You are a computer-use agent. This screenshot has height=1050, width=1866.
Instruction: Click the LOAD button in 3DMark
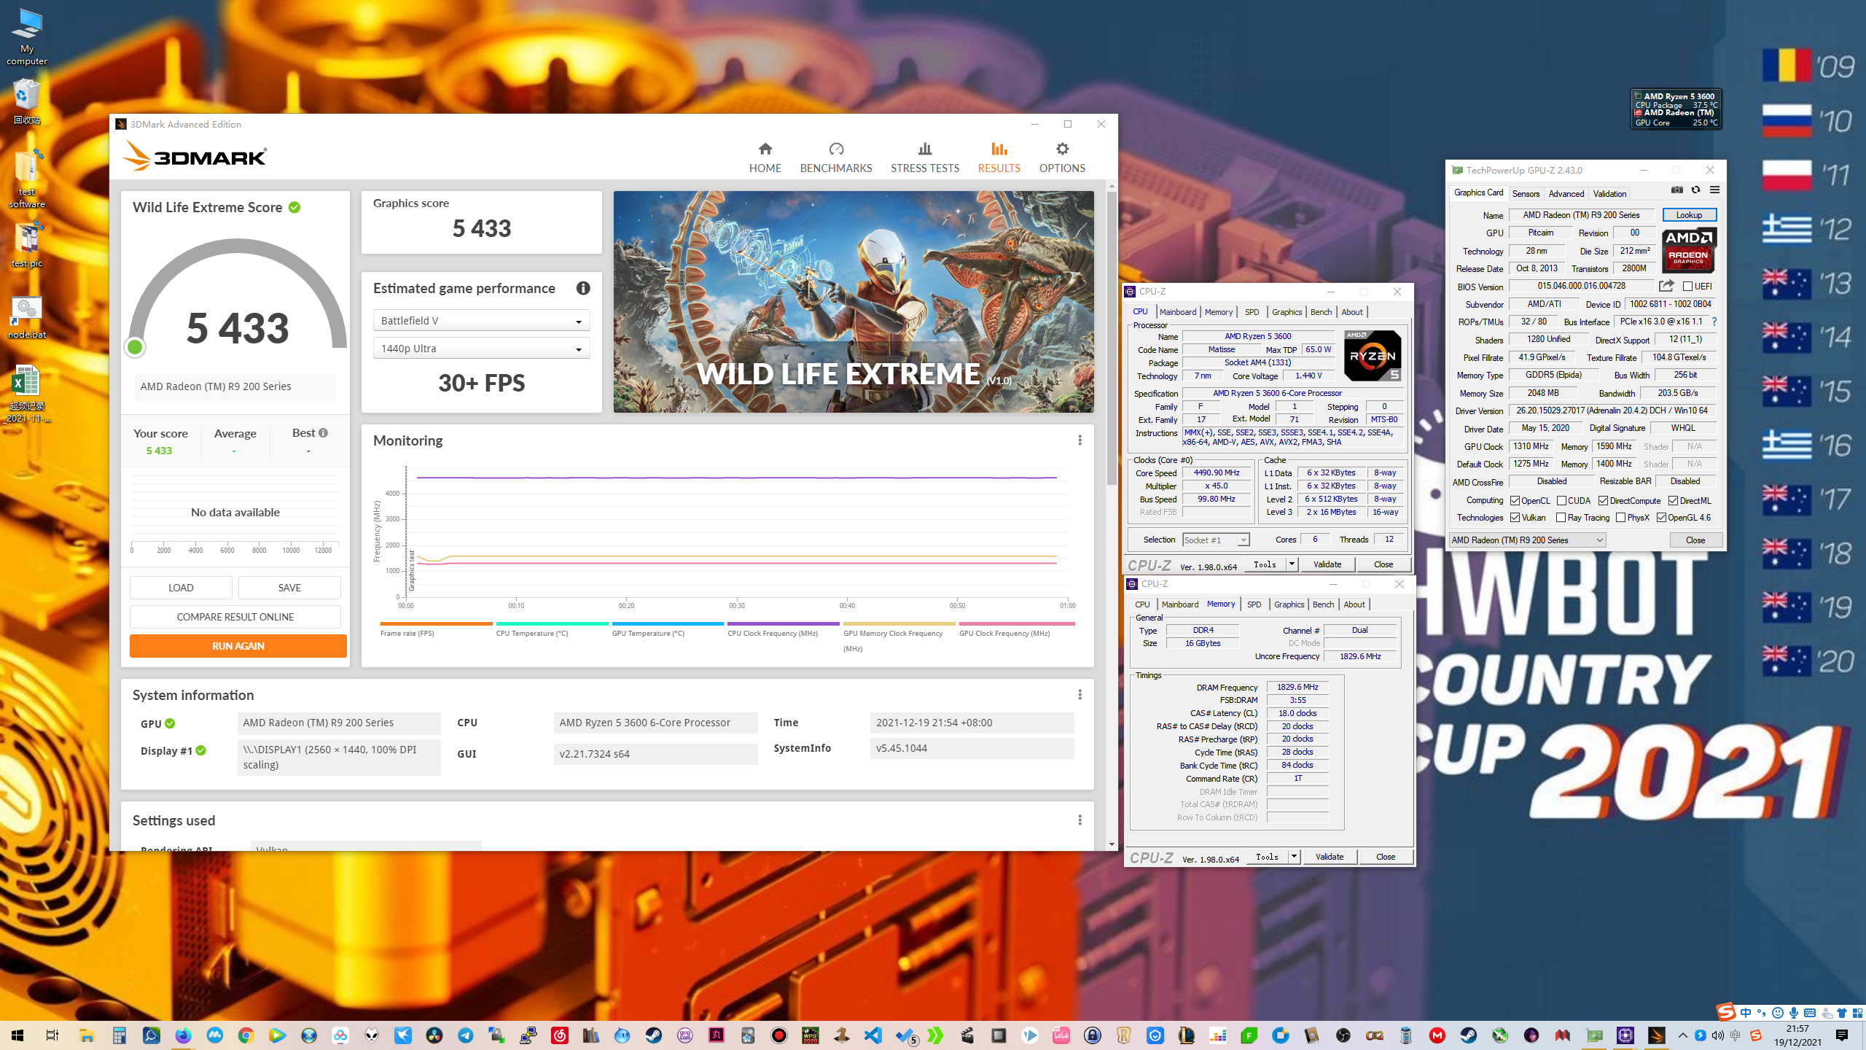(181, 588)
